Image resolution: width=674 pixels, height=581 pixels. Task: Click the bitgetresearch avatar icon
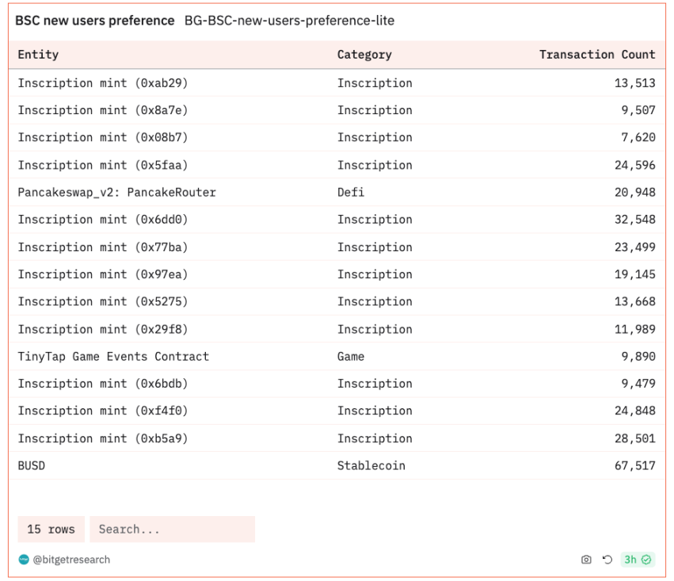point(24,560)
